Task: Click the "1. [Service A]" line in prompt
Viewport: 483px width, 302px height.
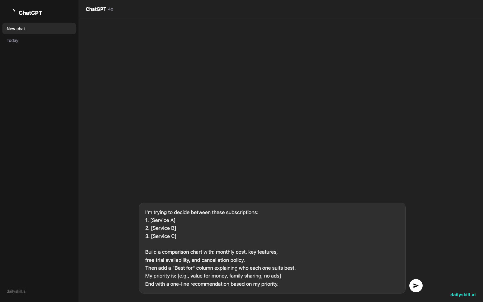Action: tap(160, 220)
